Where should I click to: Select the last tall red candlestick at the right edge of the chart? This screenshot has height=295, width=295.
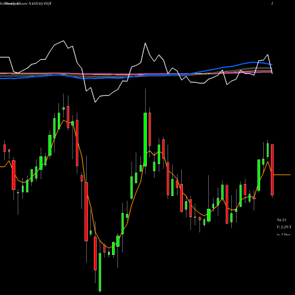pos(272,169)
